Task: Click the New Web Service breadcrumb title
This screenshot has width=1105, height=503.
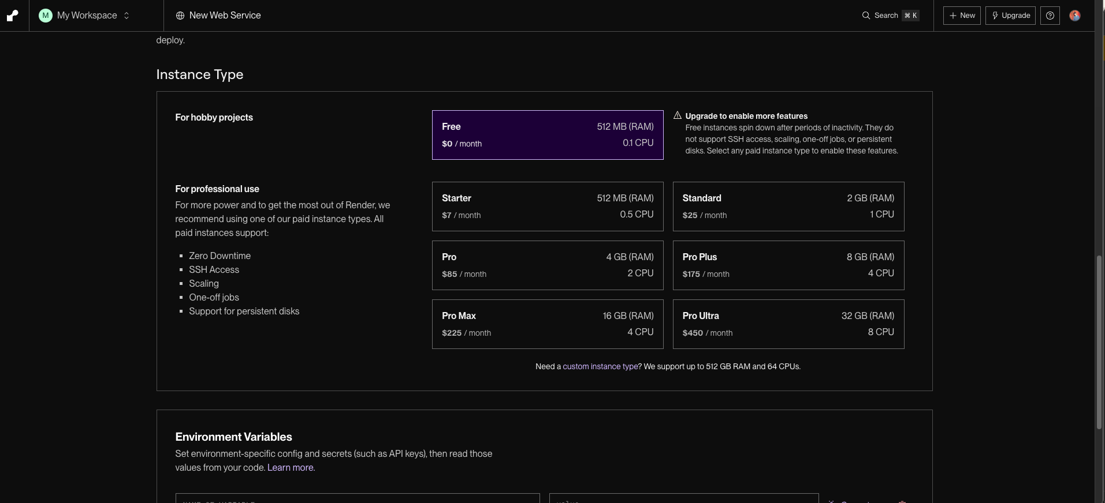Action: (225, 16)
